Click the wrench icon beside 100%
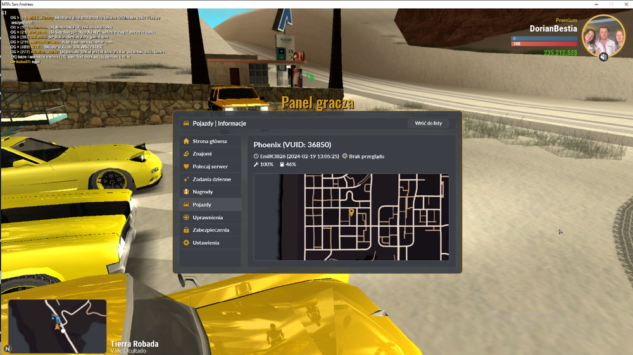This screenshot has width=633, height=355. pyautogui.click(x=256, y=164)
